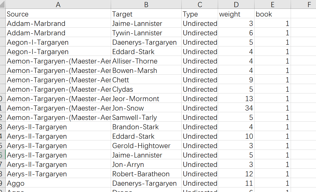This screenshot has height=192, width=316.
Task: Select column C header
Action: pyautogui.click(x=200, y=4)
